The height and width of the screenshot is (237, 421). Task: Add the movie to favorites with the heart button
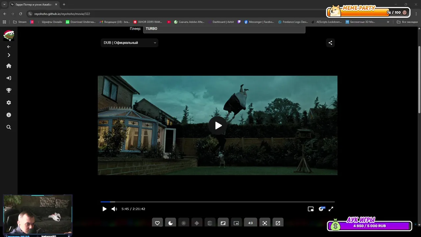(157, 223)
